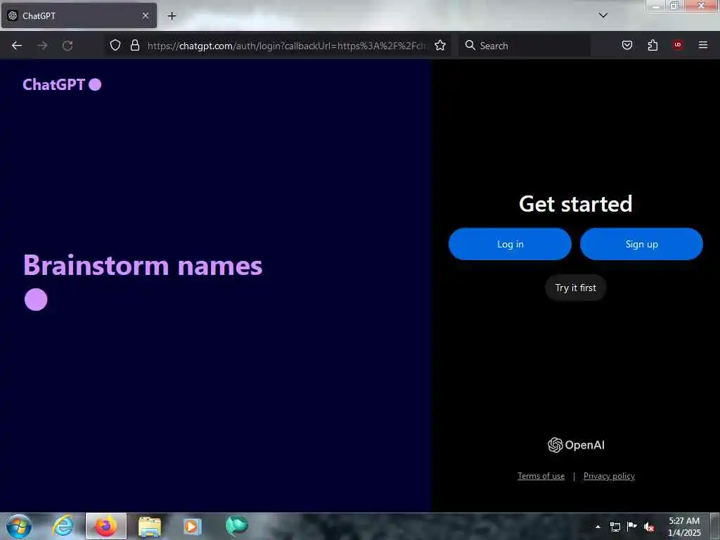720x540 pixels.
Task: Click the taskbar clock and date
Action: pos(684,527)
